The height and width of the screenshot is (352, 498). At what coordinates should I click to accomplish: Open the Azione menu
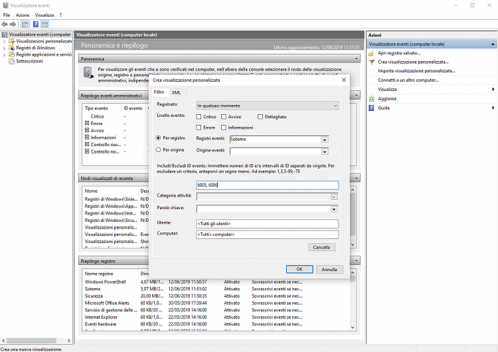23,15
